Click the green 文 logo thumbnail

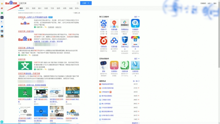pos(25,66)
